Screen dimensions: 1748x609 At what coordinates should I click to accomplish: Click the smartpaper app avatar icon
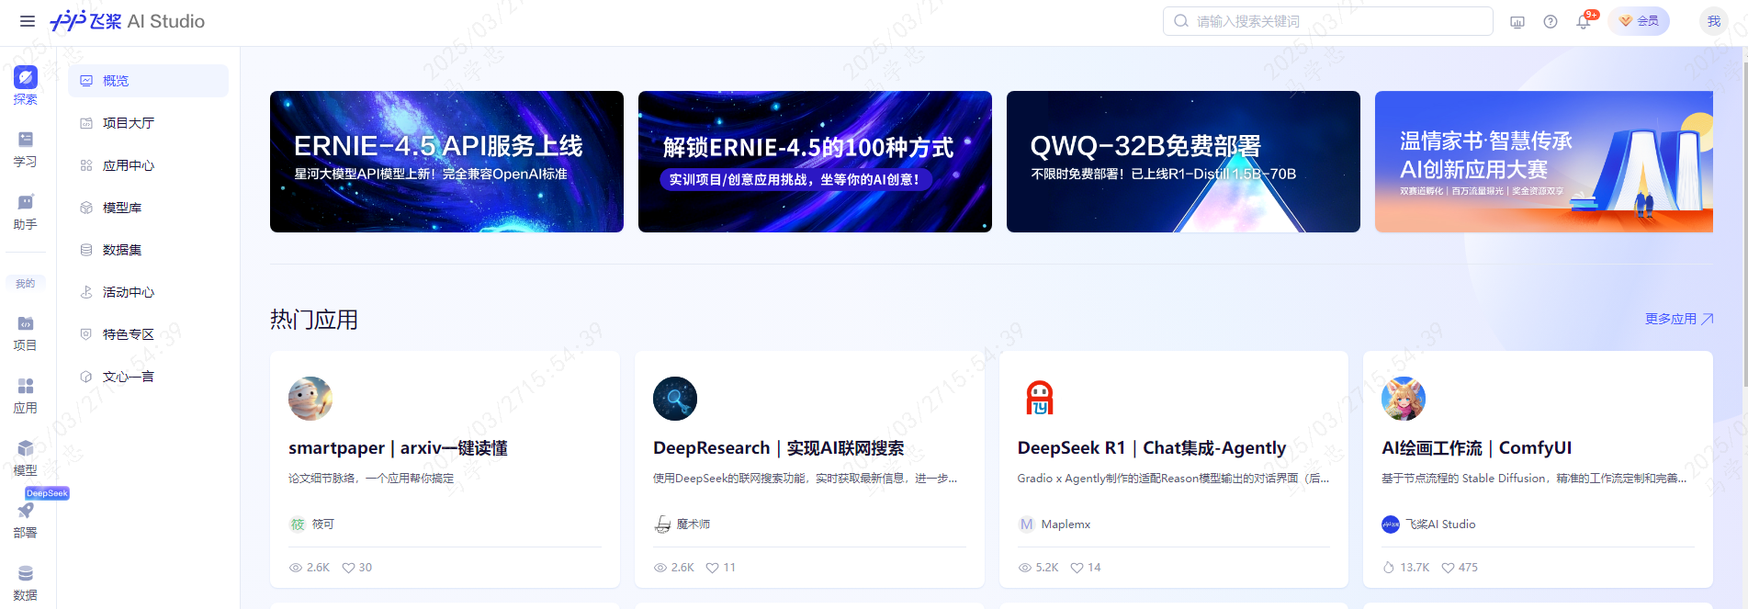coord(310,399)
